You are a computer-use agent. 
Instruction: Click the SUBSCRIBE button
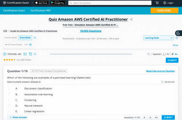[164, 11]
